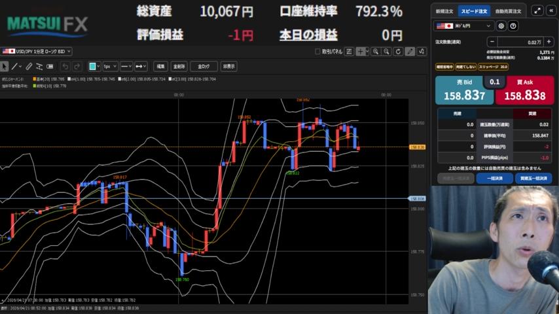
Task: Open the line style dropdown
Action: tap(126, 66)
